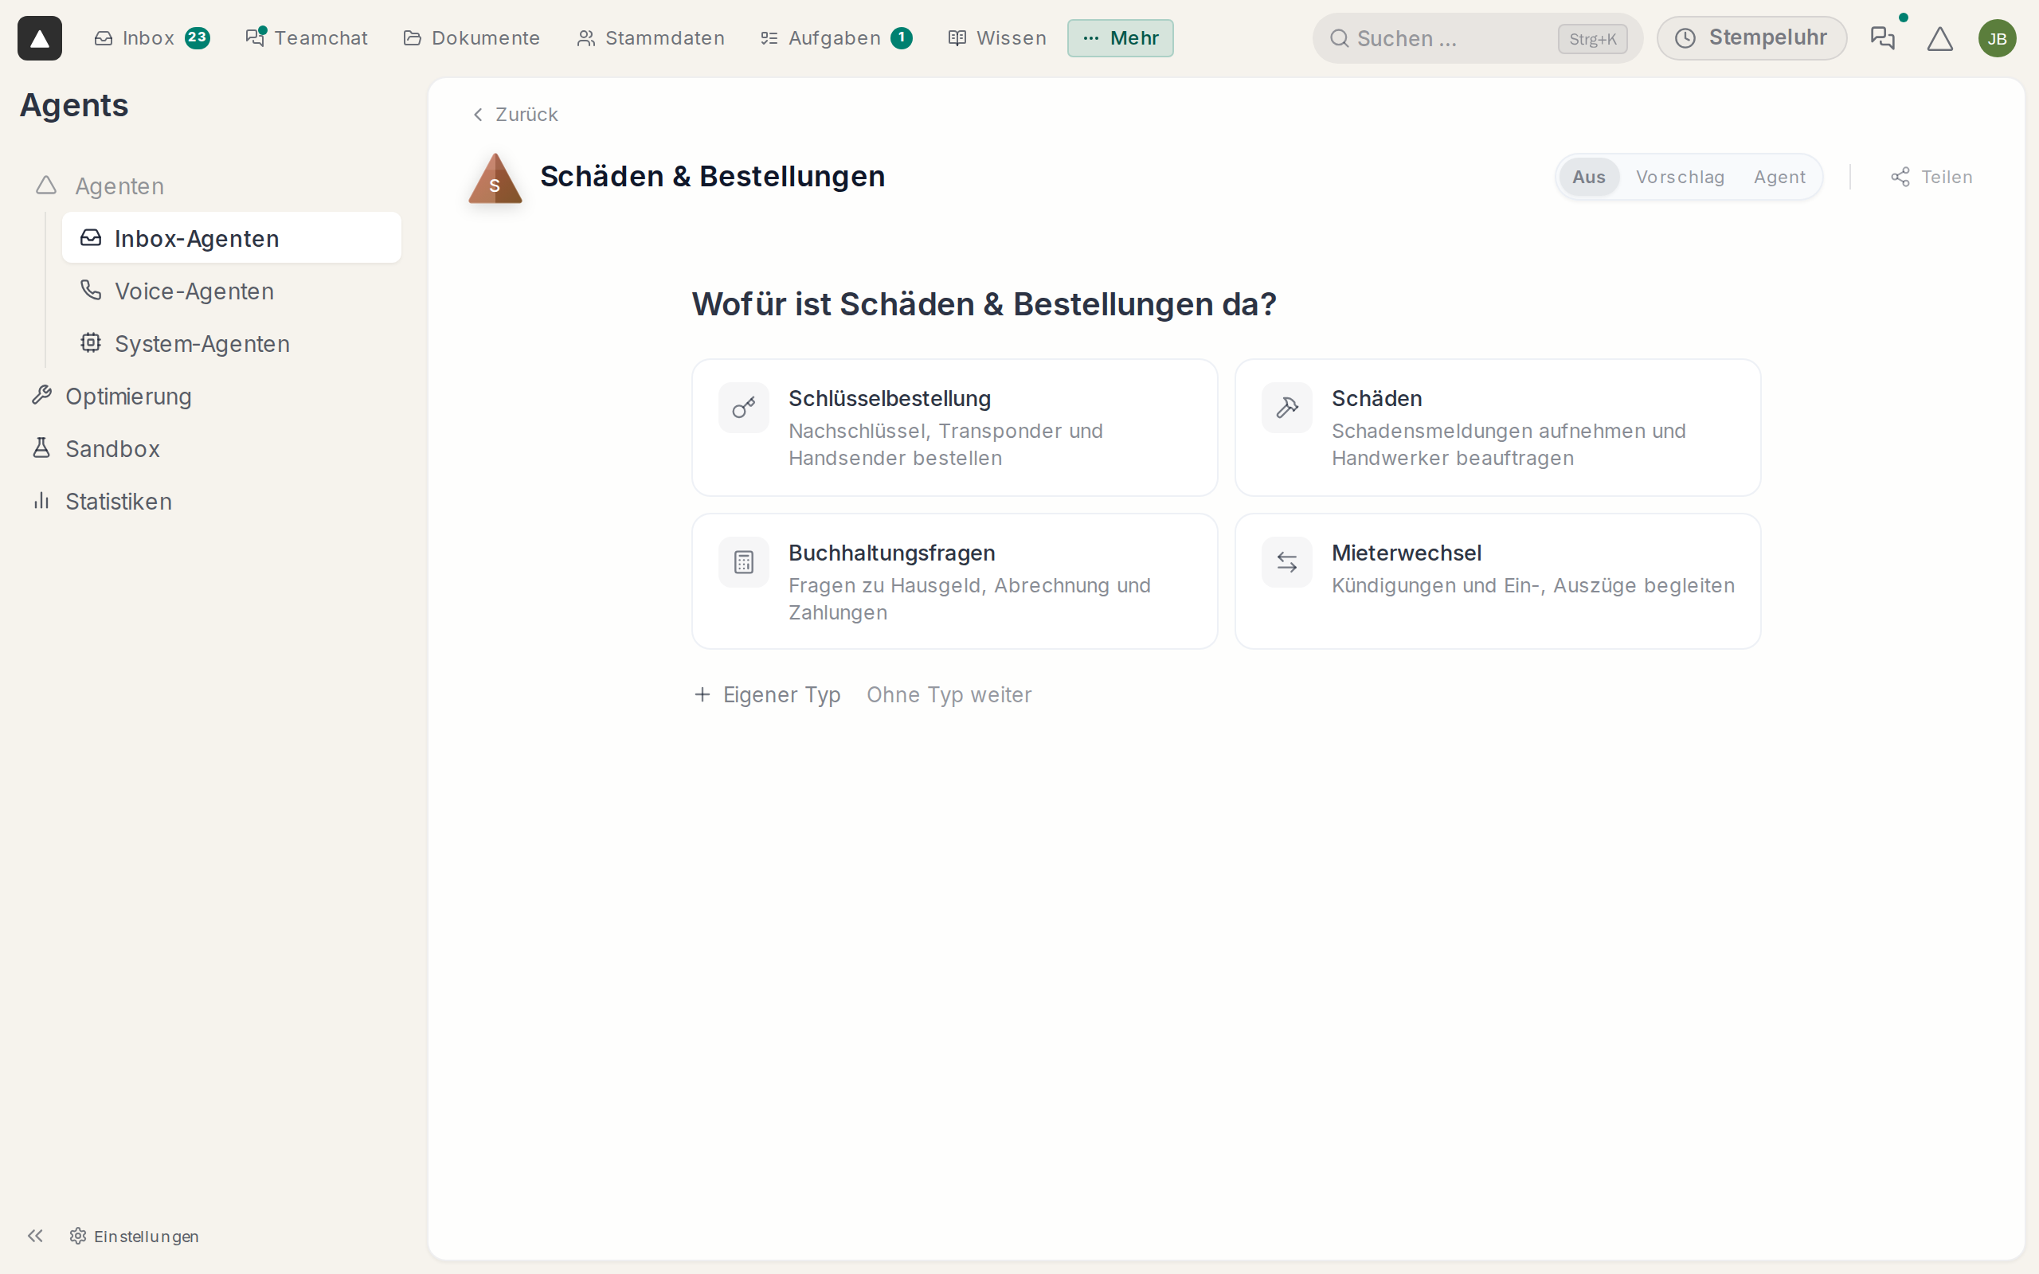Click the calculator icon on Buchhaltungsfragen
The image size is (2039, 1274).
[743, 562]
